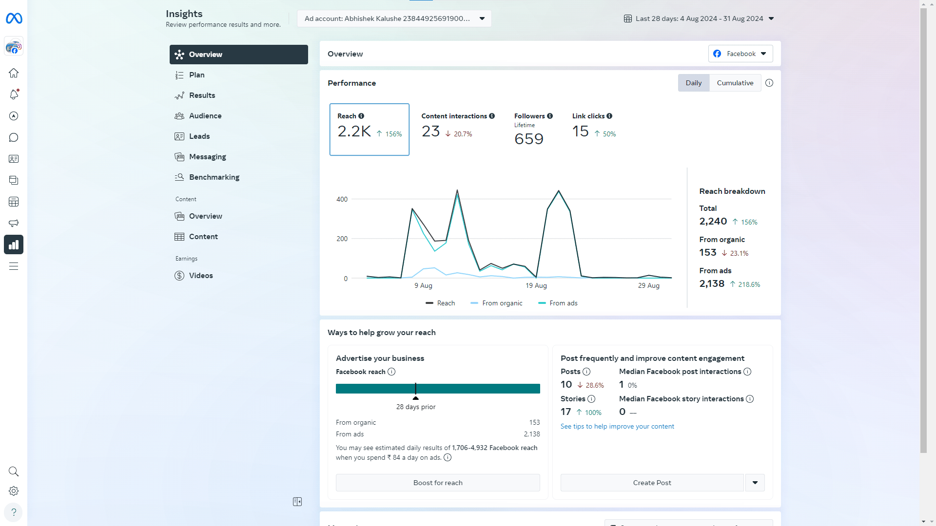The image size is (936, 526).
Task: Click the Create Post button
Action: 652,483
